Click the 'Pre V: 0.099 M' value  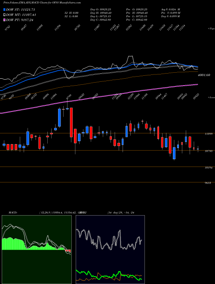point(171,13)
